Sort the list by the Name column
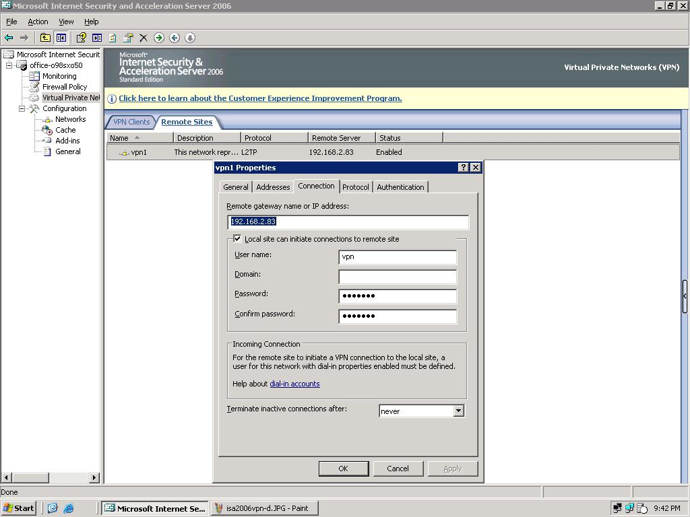Screen dimensions: 690x517 tap(140, 137)
